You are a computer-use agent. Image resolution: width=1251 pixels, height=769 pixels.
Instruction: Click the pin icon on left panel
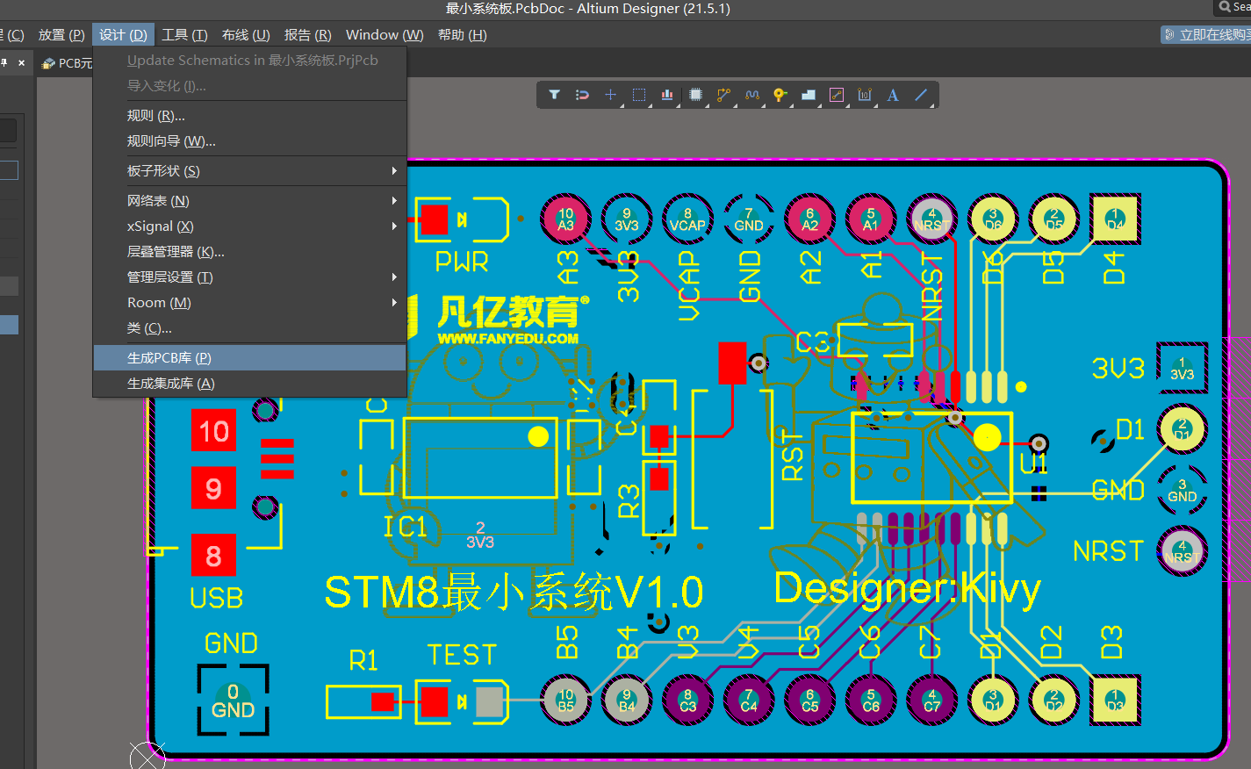point(4,62)
